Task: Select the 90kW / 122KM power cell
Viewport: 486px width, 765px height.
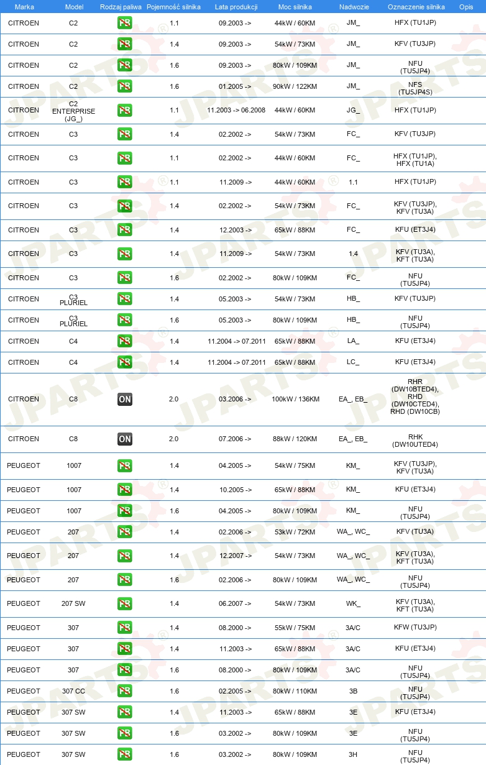Action: (296, 86)
